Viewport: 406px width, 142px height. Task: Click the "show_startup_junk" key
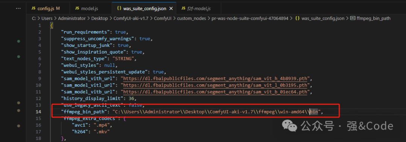point(86,45)
